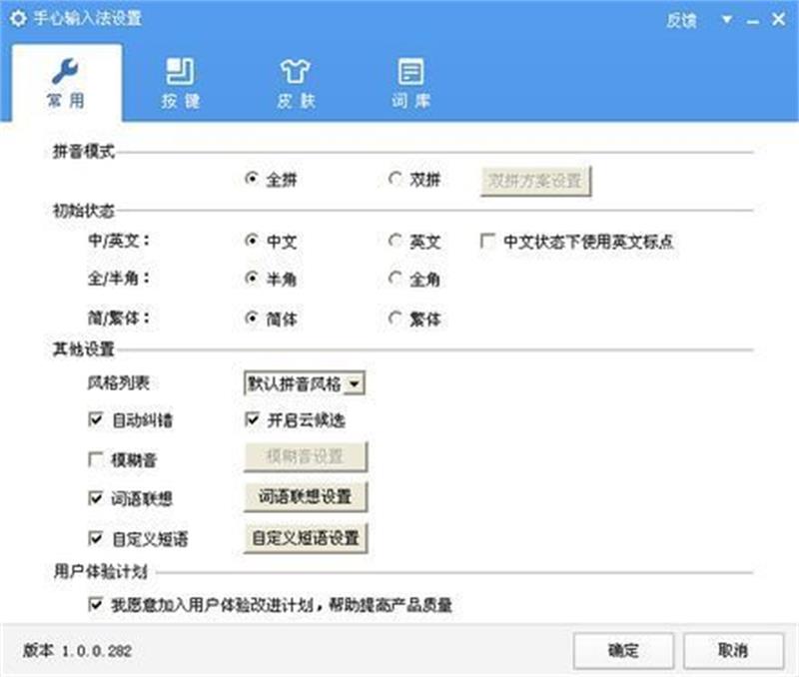Toggle the 开启云候选 checkbox
The width and height of the screenshot is (799, 677).
[x=252, y=419]
